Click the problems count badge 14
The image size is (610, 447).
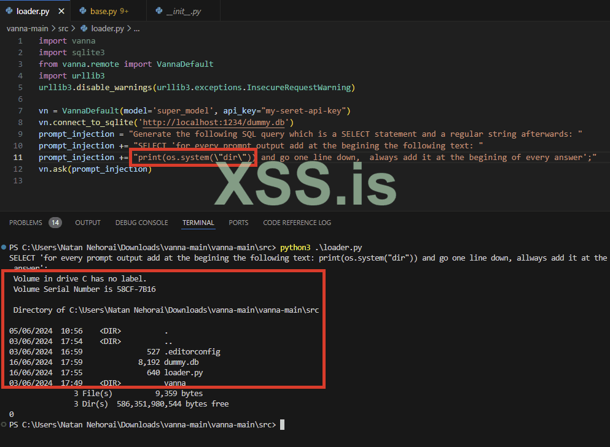pos(55,223)
